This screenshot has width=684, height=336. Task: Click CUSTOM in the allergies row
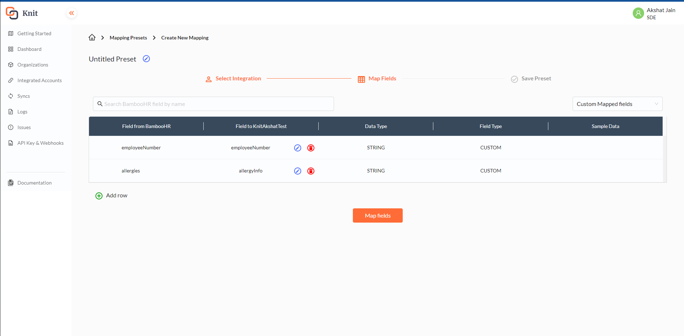coord(491,171)
